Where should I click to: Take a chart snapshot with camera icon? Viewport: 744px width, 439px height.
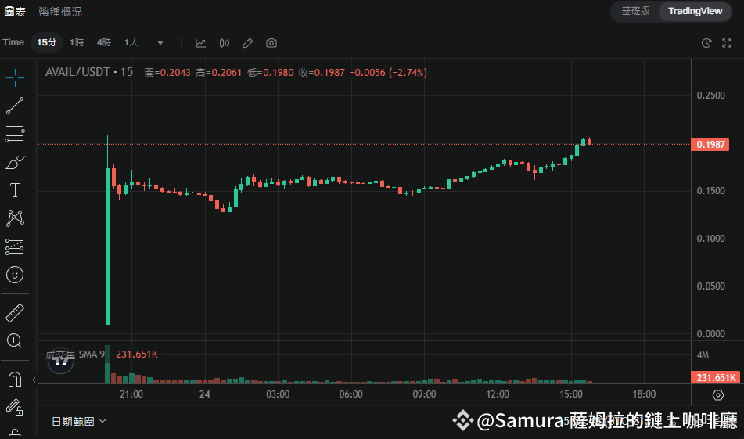(x=271, y=42)
